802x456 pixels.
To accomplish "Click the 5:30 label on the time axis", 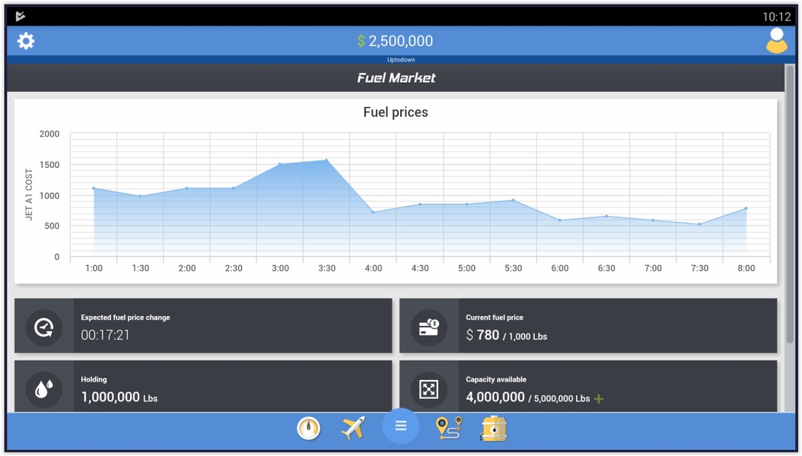I will tap(513, 268).
